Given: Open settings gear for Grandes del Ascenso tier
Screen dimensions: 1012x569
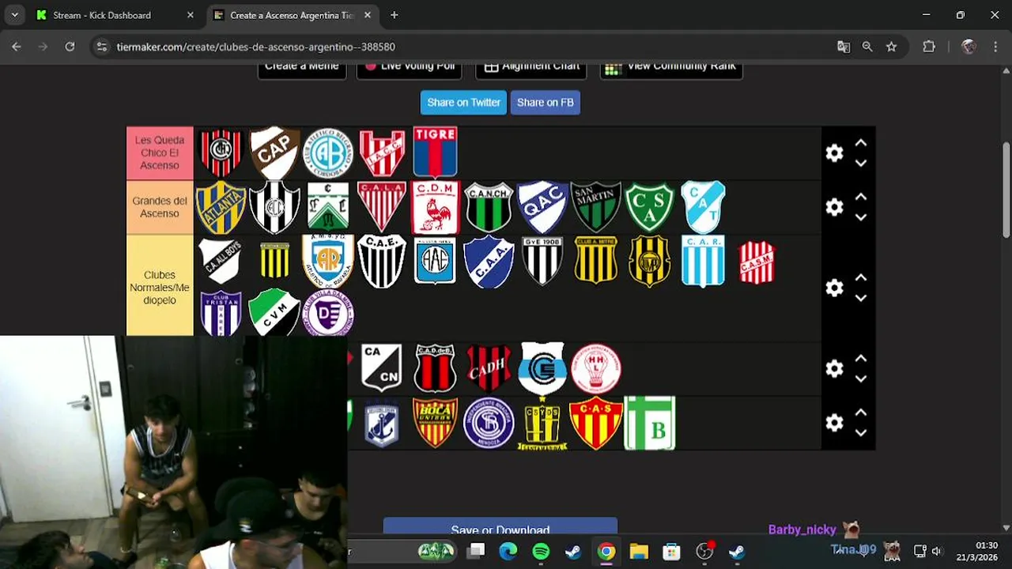Looking at the screenshot, I should pyautogui.click(x=834, y=208).
